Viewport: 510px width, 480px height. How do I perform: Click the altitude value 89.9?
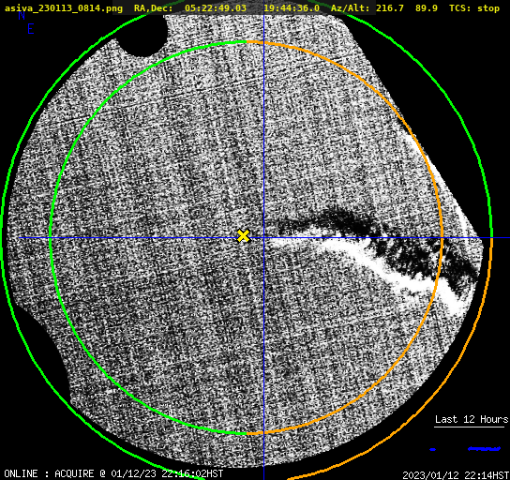click(x=426, y=8)
